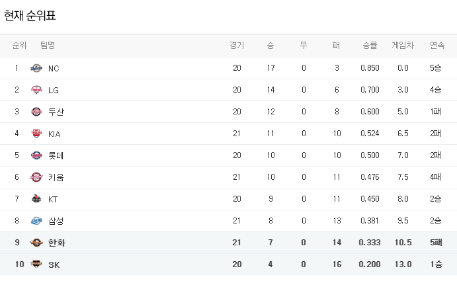This screenshot has height=281, width=457.
Task: Click the 승률 column header
Action: point(370,46)
